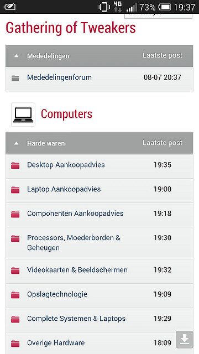The height and width of the screenshot is (354, 199).
Task: Click the Videokaarten & Beeldschermen folder icon
Action: (x=15, y=270)
